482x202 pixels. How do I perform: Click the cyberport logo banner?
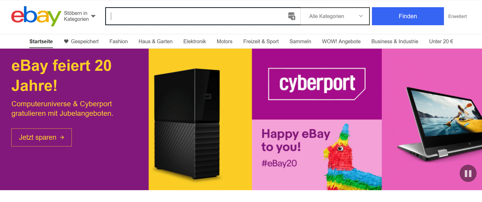(x=317, y=84)
